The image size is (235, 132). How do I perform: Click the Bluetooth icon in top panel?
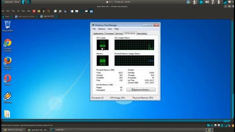219,2
